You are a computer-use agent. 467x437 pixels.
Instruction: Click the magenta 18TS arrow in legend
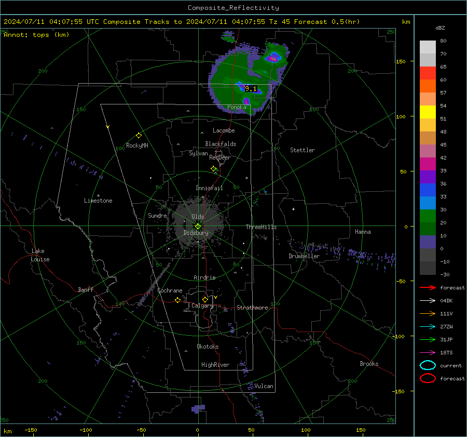[428, 352]
